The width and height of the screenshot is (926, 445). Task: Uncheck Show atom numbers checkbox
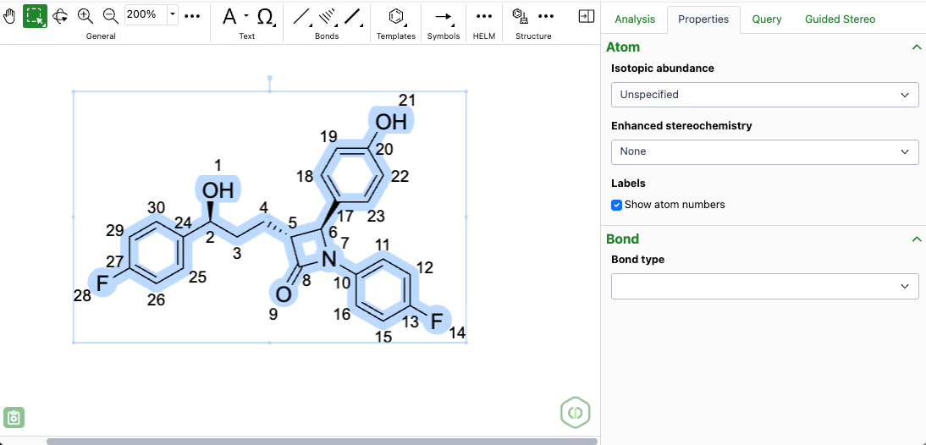(x=617, y=205)
